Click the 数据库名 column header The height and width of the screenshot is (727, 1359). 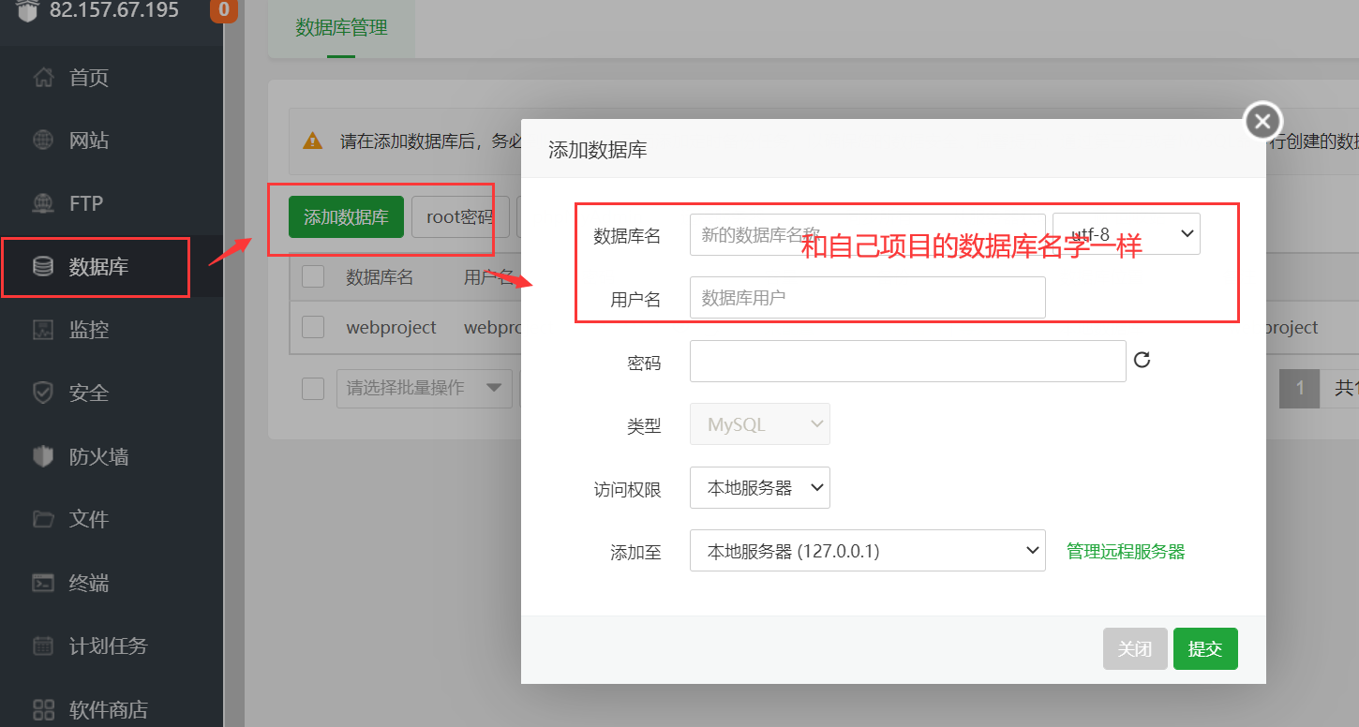click(380, 277)
